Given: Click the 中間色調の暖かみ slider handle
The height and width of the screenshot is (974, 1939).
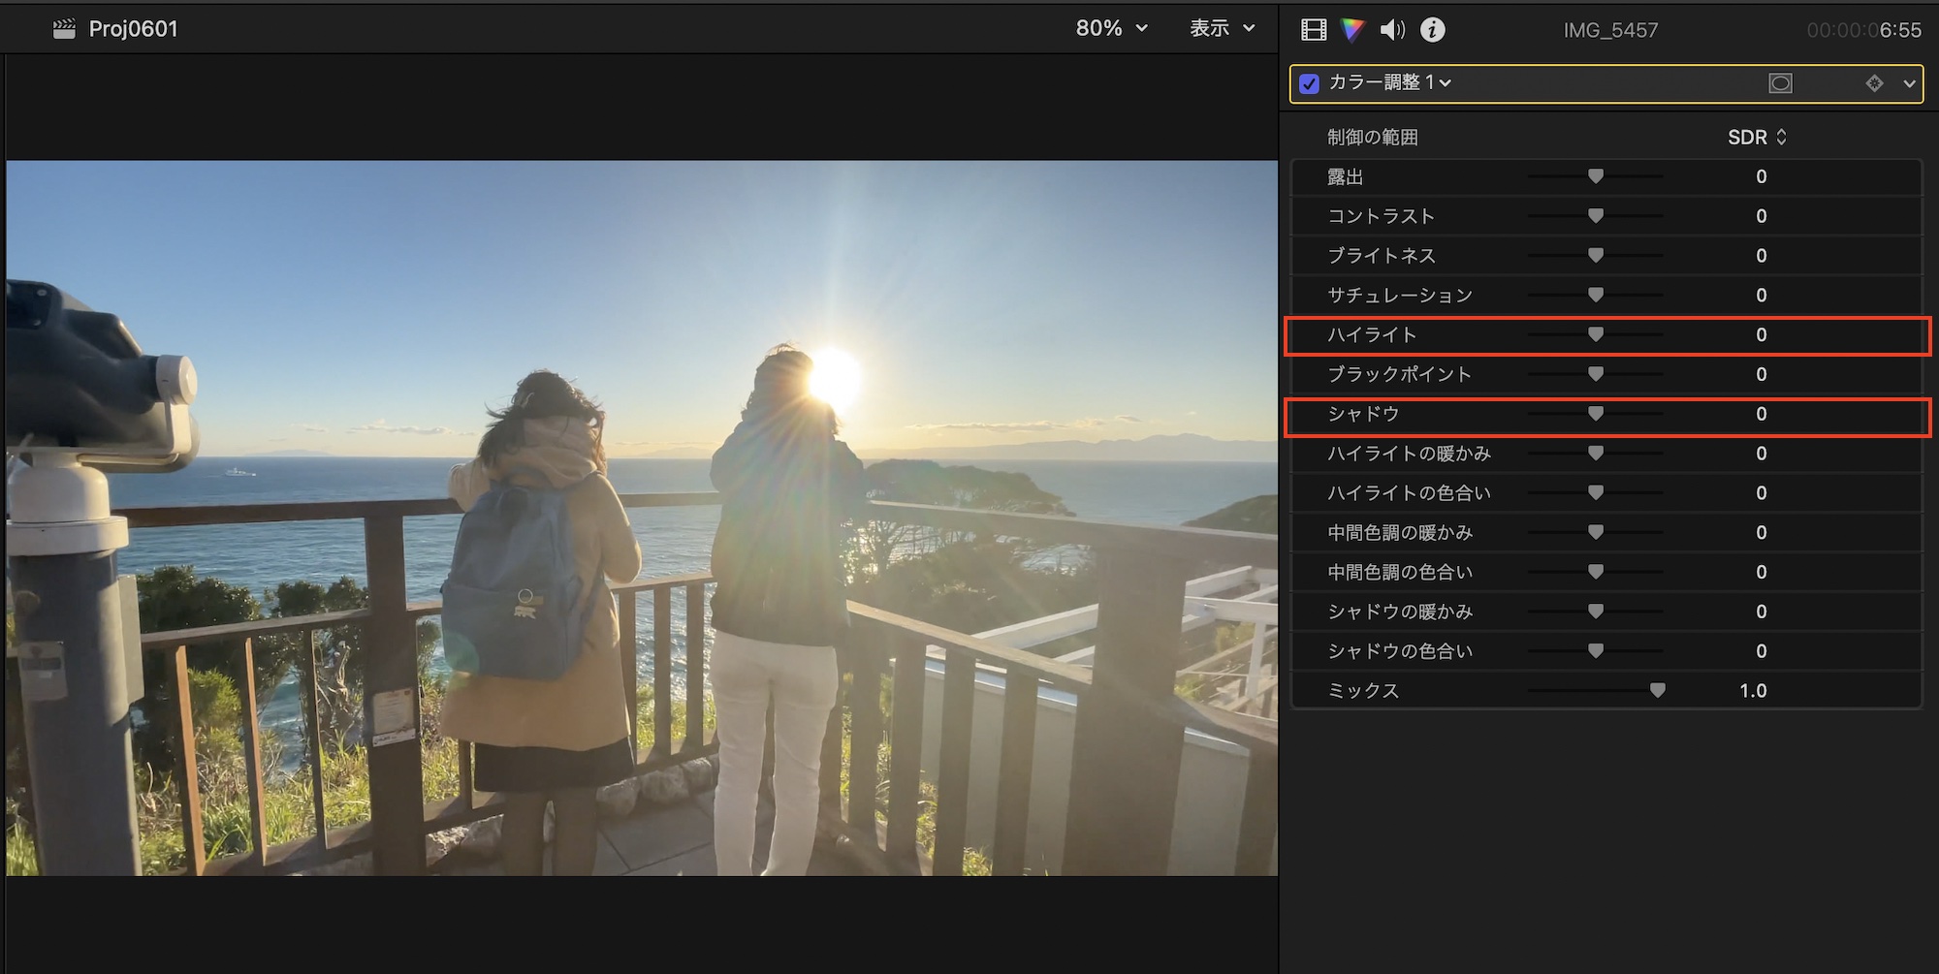Looking at the screenshot, I should 1595,532.
